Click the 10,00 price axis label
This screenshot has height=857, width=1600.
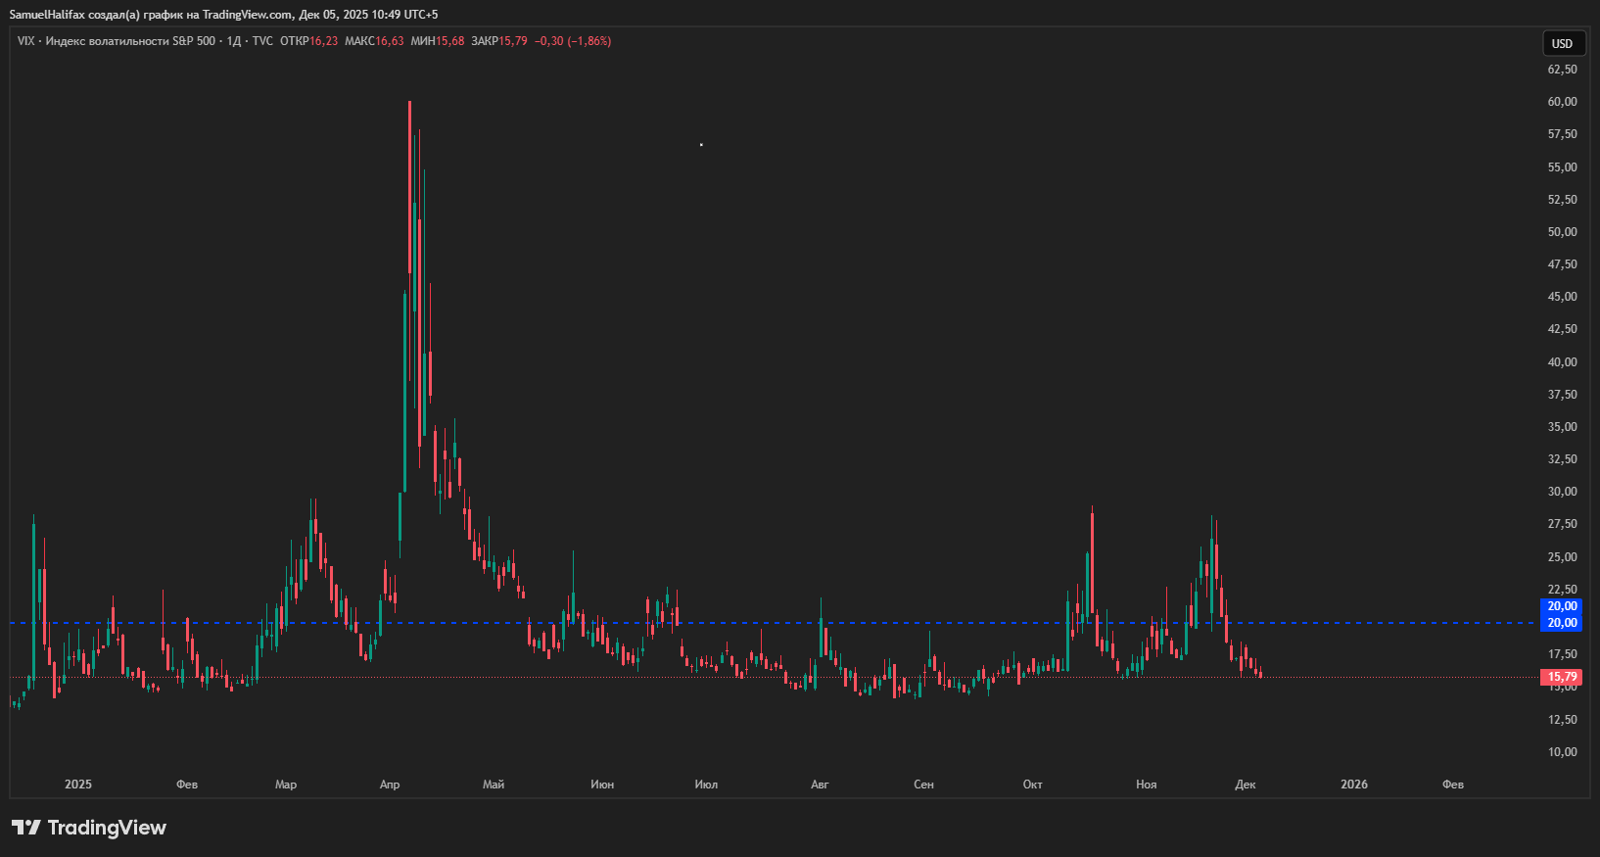(x=1563, y=752)
